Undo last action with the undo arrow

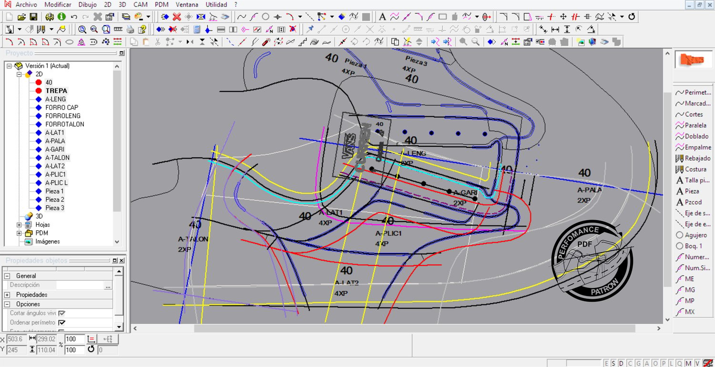[x=74, y=17]
